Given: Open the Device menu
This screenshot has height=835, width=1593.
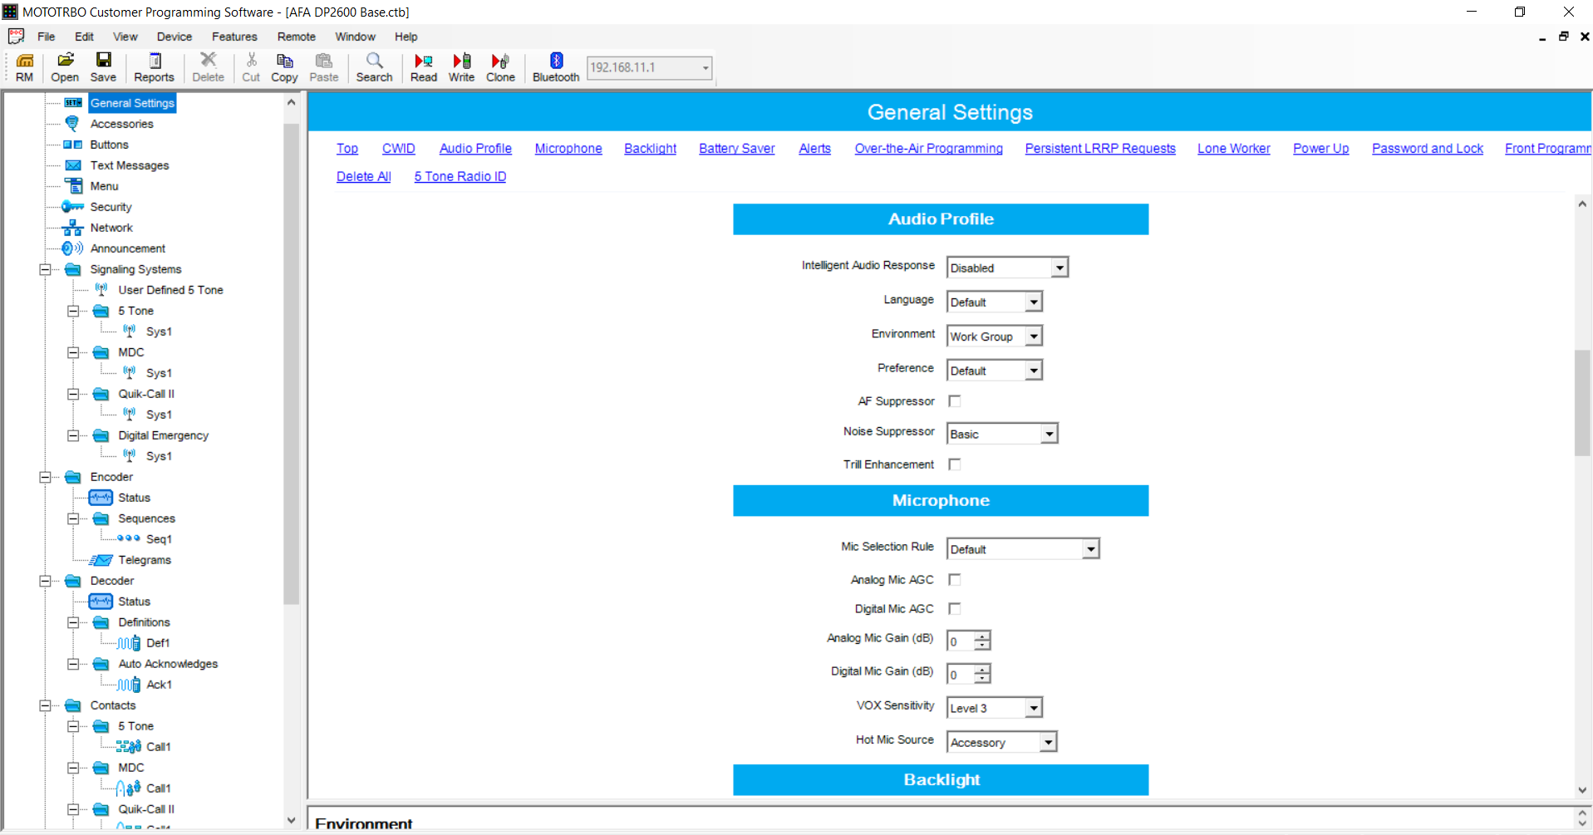Looking at the screenshot, I should [x=175, y=37].
